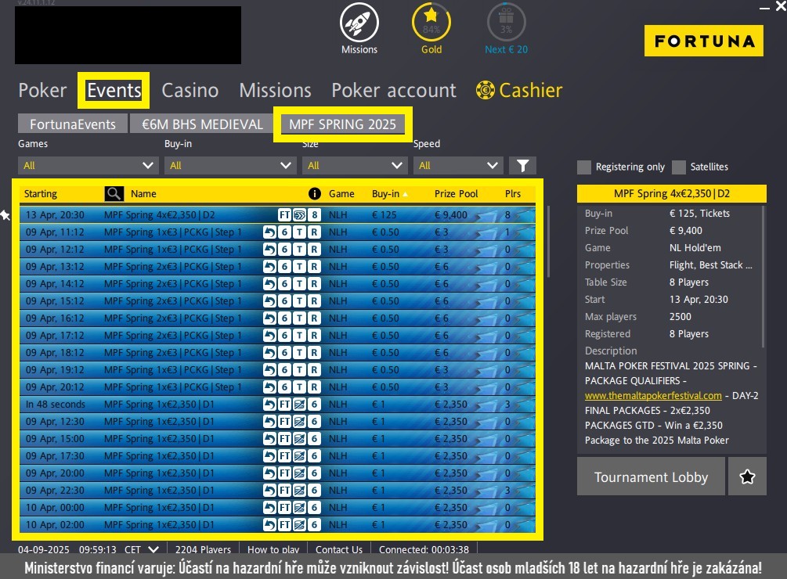Select the tournament starting 09 Apr, 19:12
787x579 pixels.
[x=277, y=370]
